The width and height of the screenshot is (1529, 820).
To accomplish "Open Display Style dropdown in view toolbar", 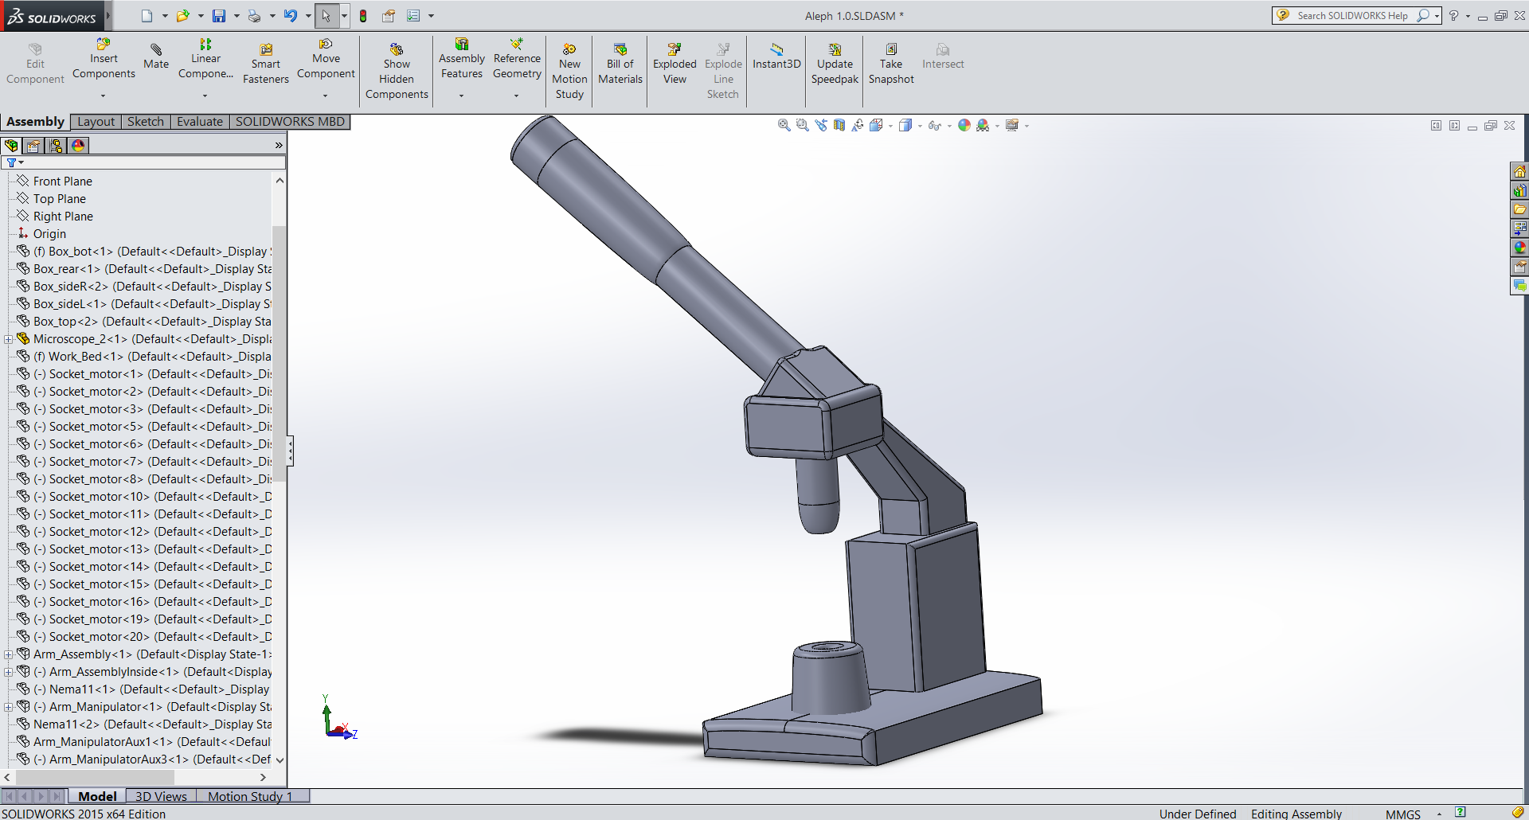I will pyautogui.click(x=920, y=126).
